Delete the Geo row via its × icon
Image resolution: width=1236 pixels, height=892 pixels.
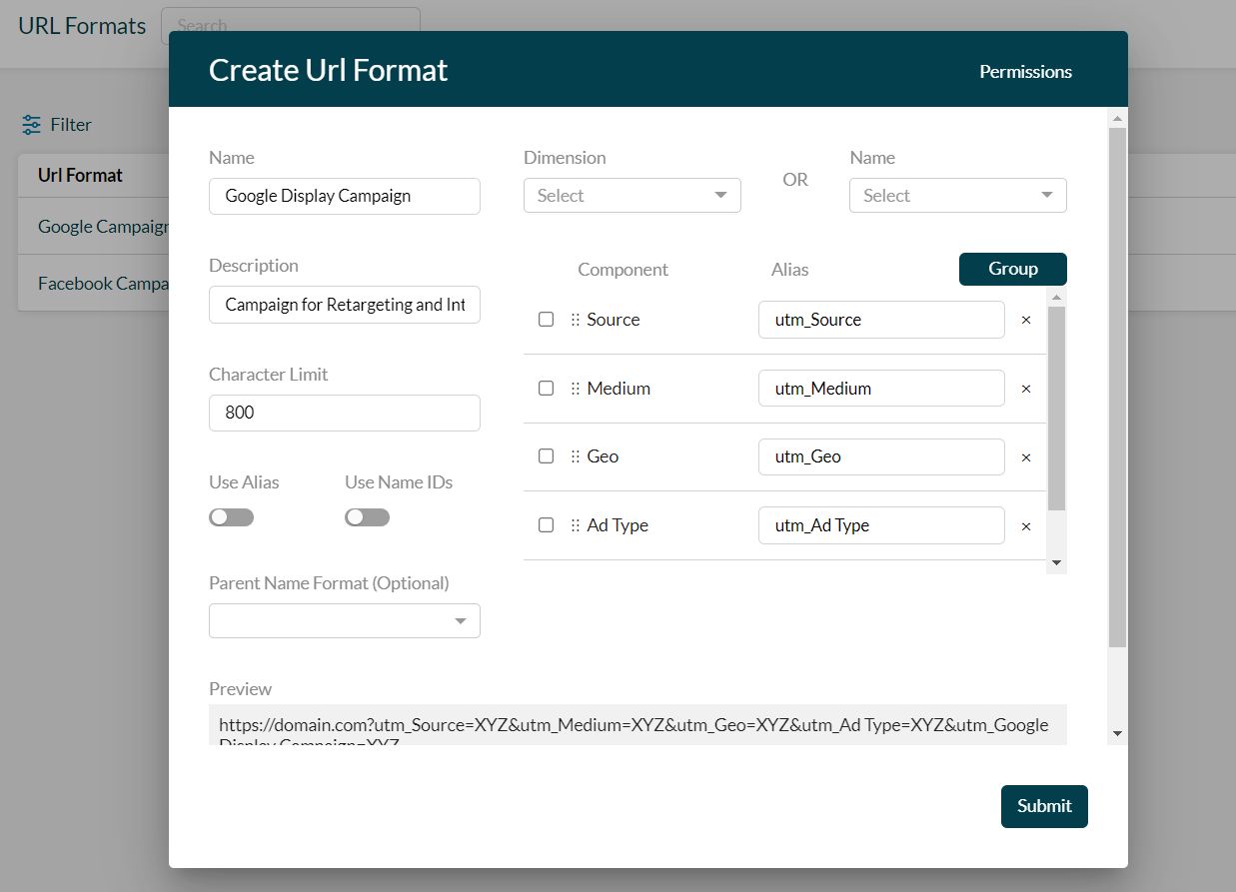pyautogui.click(x=1025, y=456)
